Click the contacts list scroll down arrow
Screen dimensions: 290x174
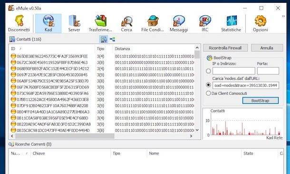pos(197,130)
